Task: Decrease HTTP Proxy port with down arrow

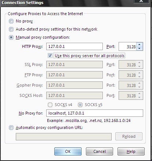Action: [139, 48]
